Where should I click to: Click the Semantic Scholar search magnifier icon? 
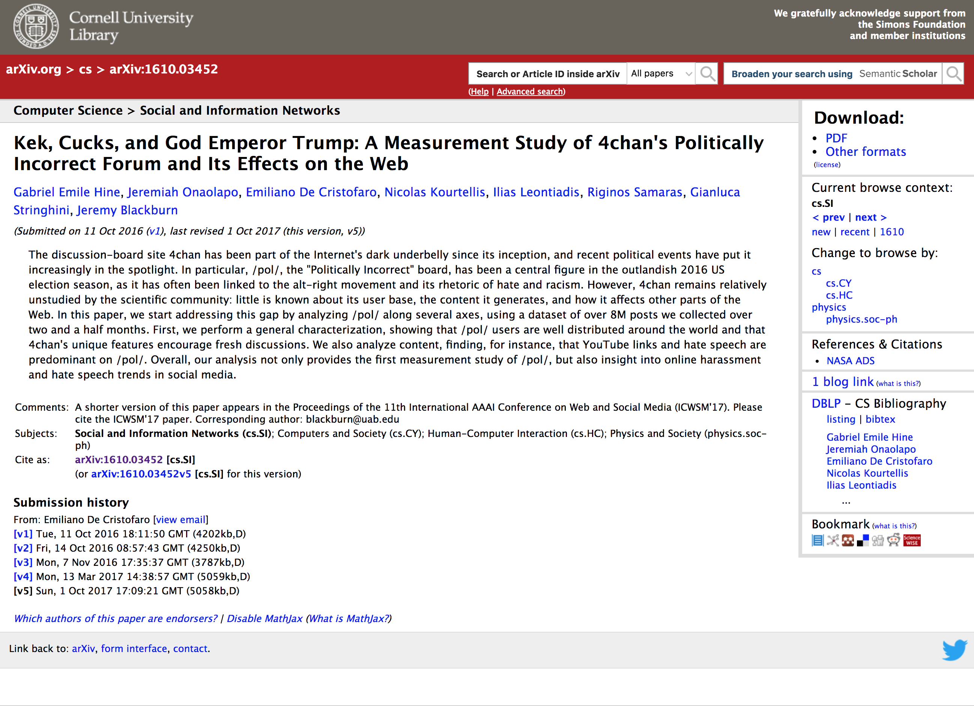(953, 74)
